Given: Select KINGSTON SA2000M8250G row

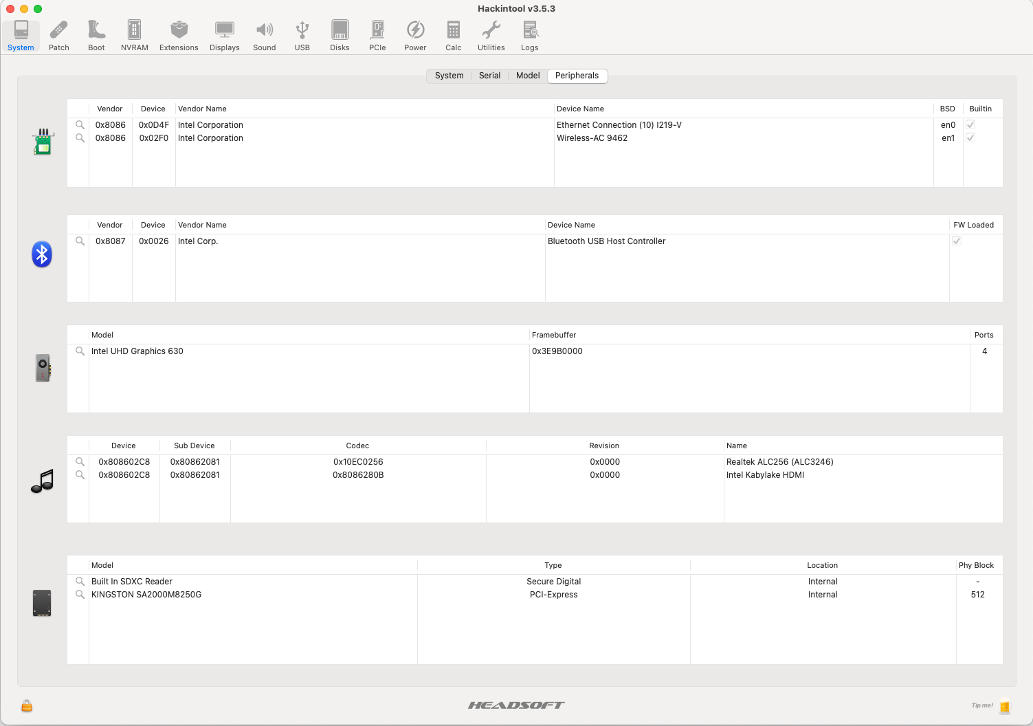Looking at the screenshot, I should tap(535, 595).
